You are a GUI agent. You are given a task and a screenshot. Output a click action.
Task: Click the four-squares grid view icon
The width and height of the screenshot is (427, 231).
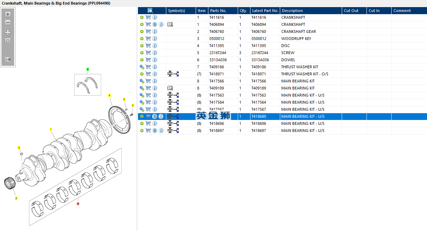click(8, 32)
